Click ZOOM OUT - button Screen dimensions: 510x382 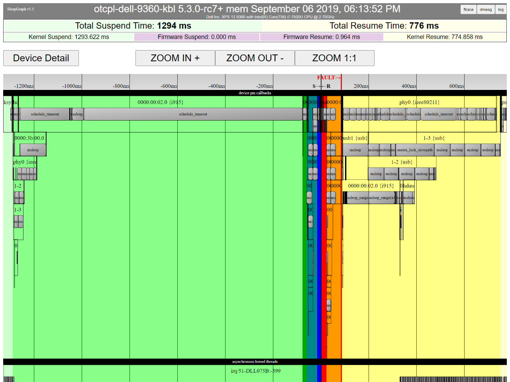click(x=255, y=58)
